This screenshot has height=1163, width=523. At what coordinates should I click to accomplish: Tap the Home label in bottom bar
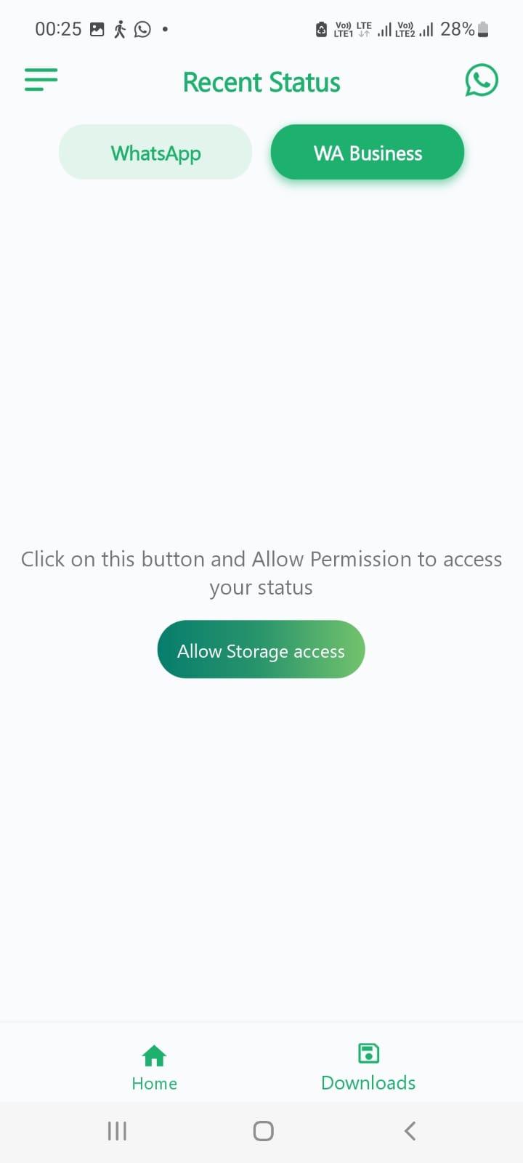[x=154, y=1083]
